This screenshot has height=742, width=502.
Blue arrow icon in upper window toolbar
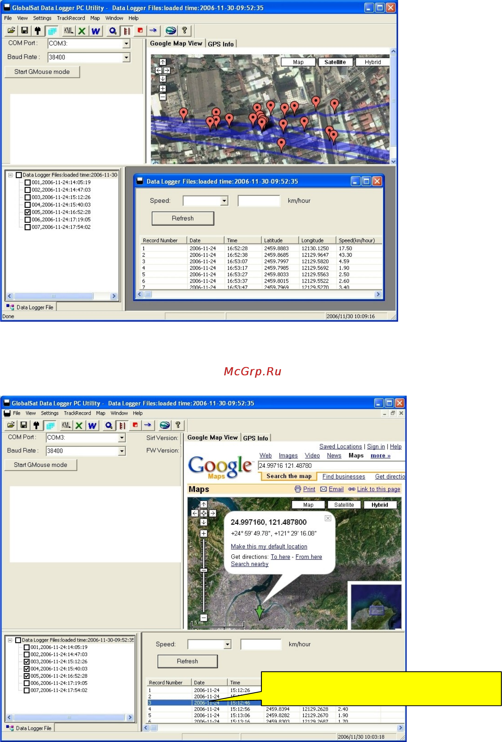(x=153, y=31)
